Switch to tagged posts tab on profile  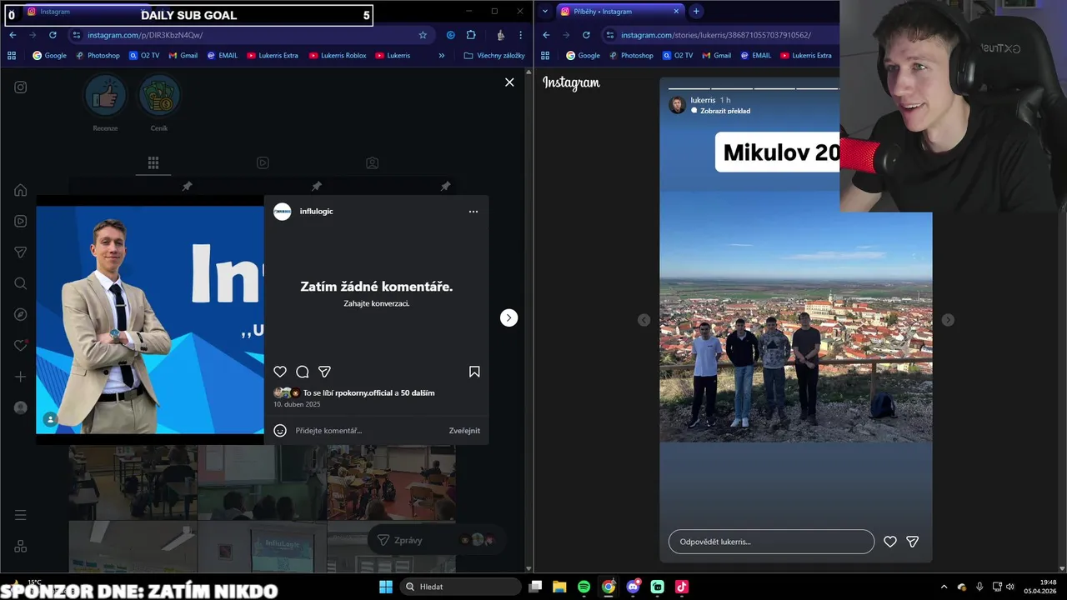373,163
